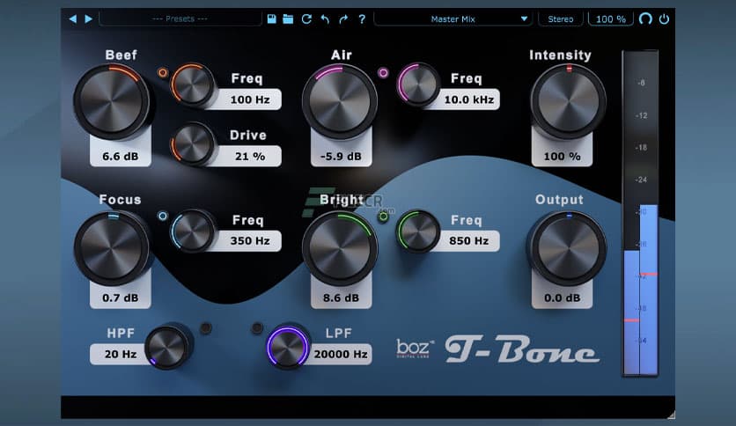Viewport: 736px width, 426px height.
Task: Toggle the blue Focus band enable LED
Action: (162, 216)
